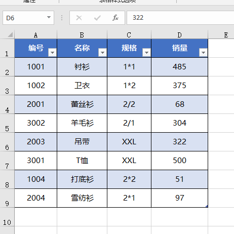Select column C header
This screenshot has width=234, height=234.
pos(129,35)
